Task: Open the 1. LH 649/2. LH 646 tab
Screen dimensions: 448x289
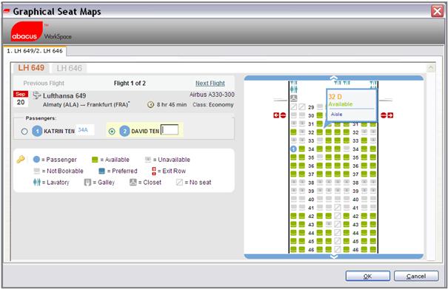Action: click(x=35, y=51)
